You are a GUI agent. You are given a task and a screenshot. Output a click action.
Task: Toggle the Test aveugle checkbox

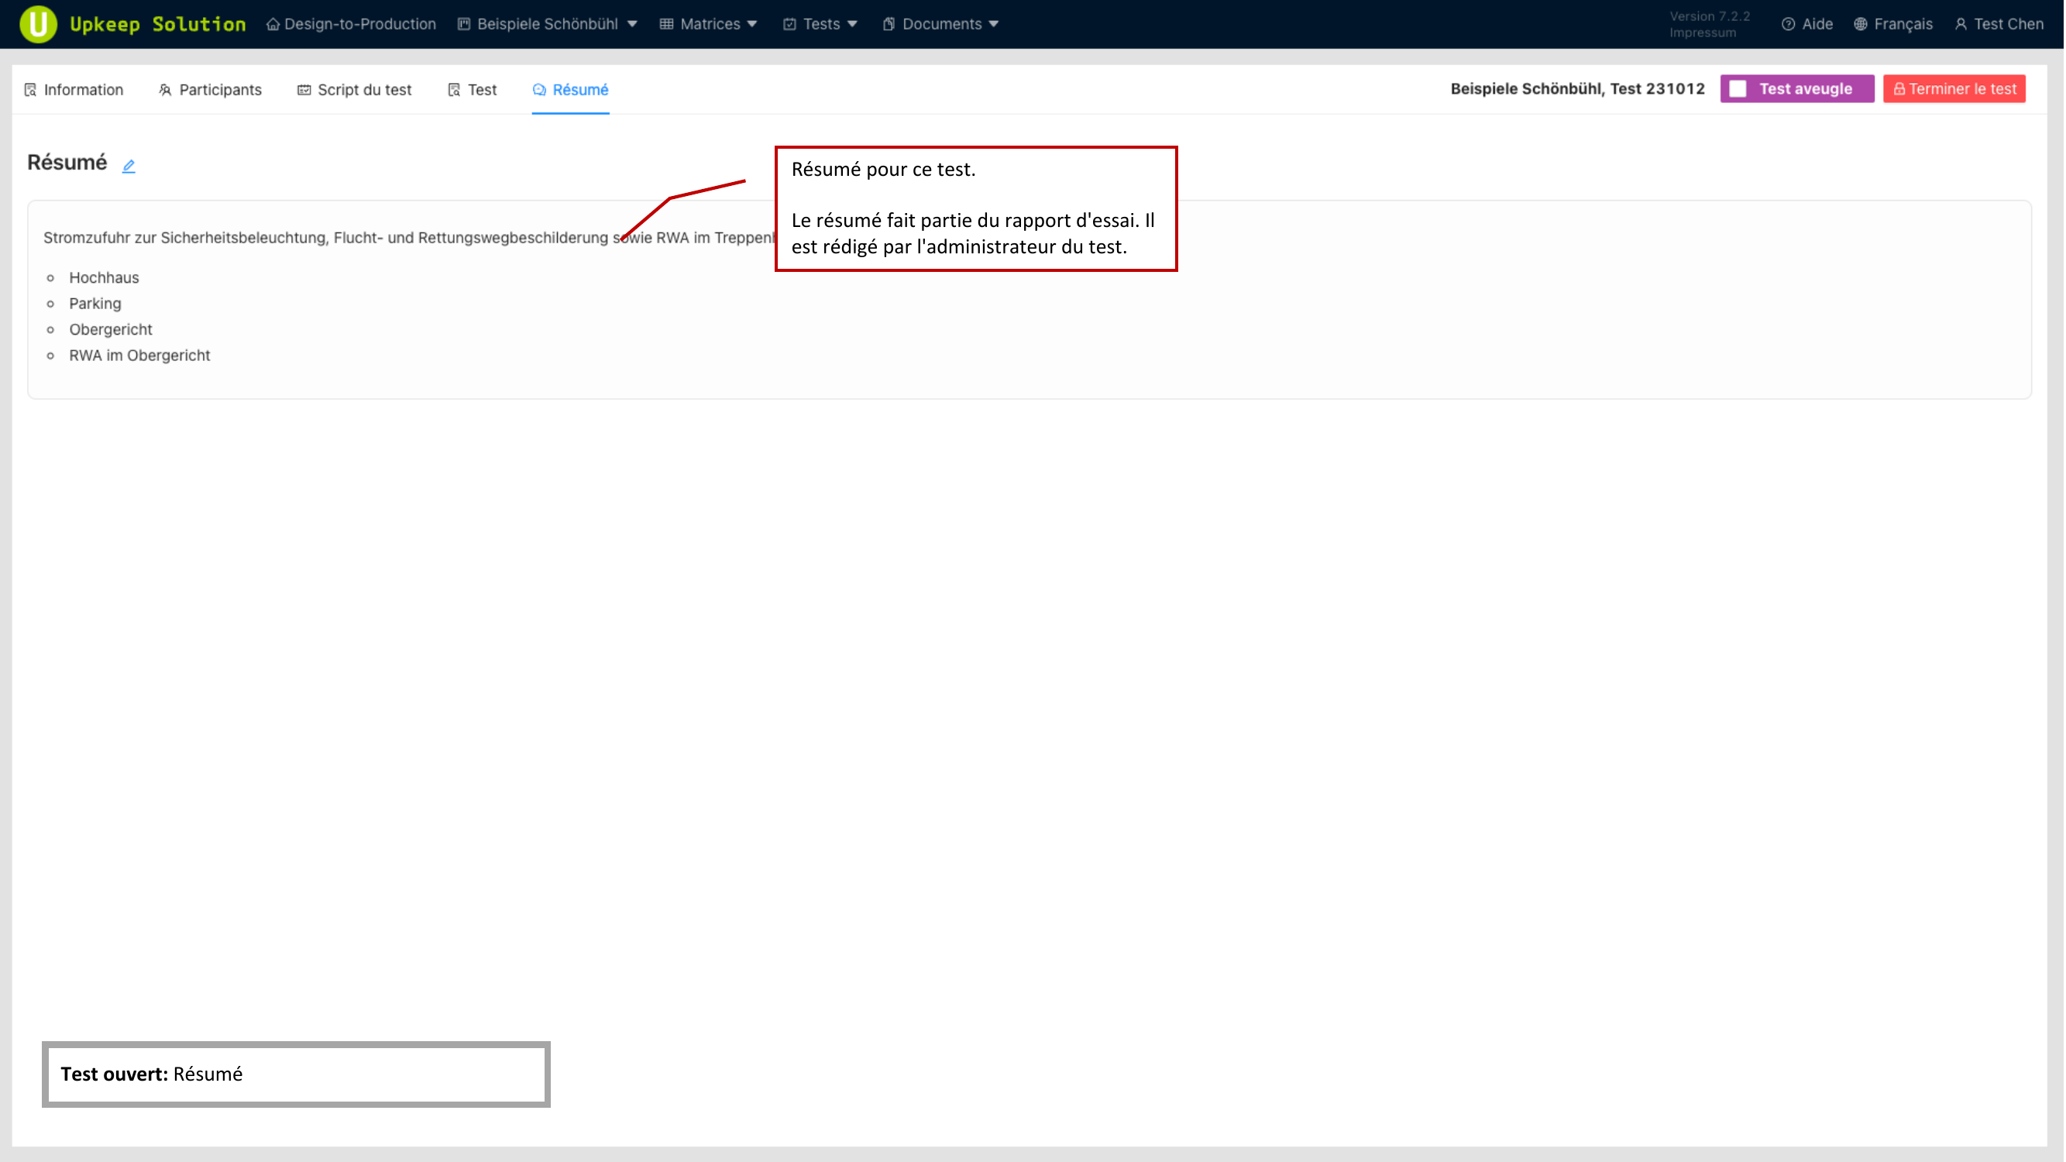click(x=1738, y=89)
